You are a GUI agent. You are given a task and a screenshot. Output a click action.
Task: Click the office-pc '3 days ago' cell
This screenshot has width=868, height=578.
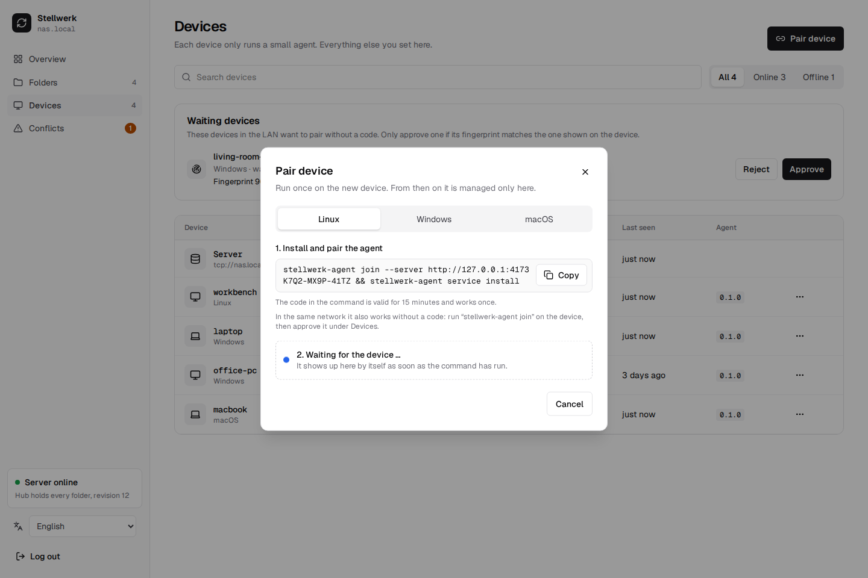pos(644,375)
